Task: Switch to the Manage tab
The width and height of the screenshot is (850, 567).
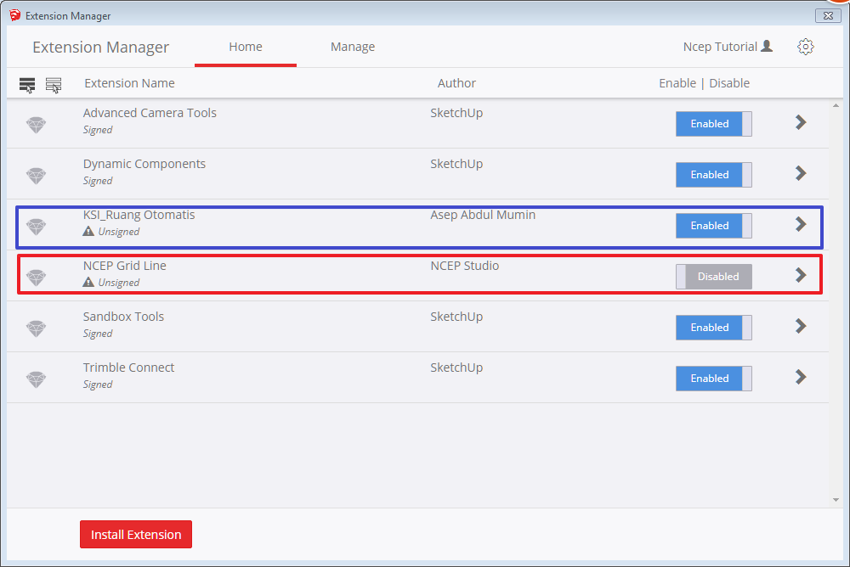Action: pyautogui.click(x=353, y=48)
